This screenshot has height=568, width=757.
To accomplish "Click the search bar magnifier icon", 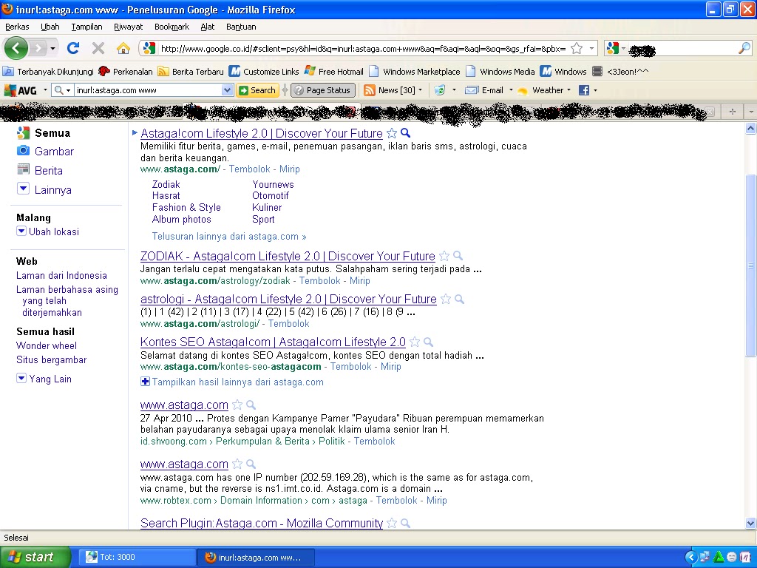I will click(x=744, y=48).
